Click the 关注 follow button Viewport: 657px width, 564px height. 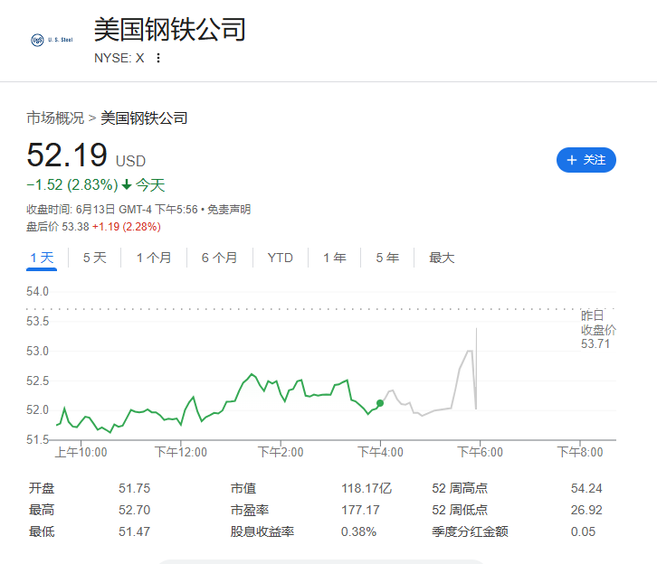(x=586, y=160)
